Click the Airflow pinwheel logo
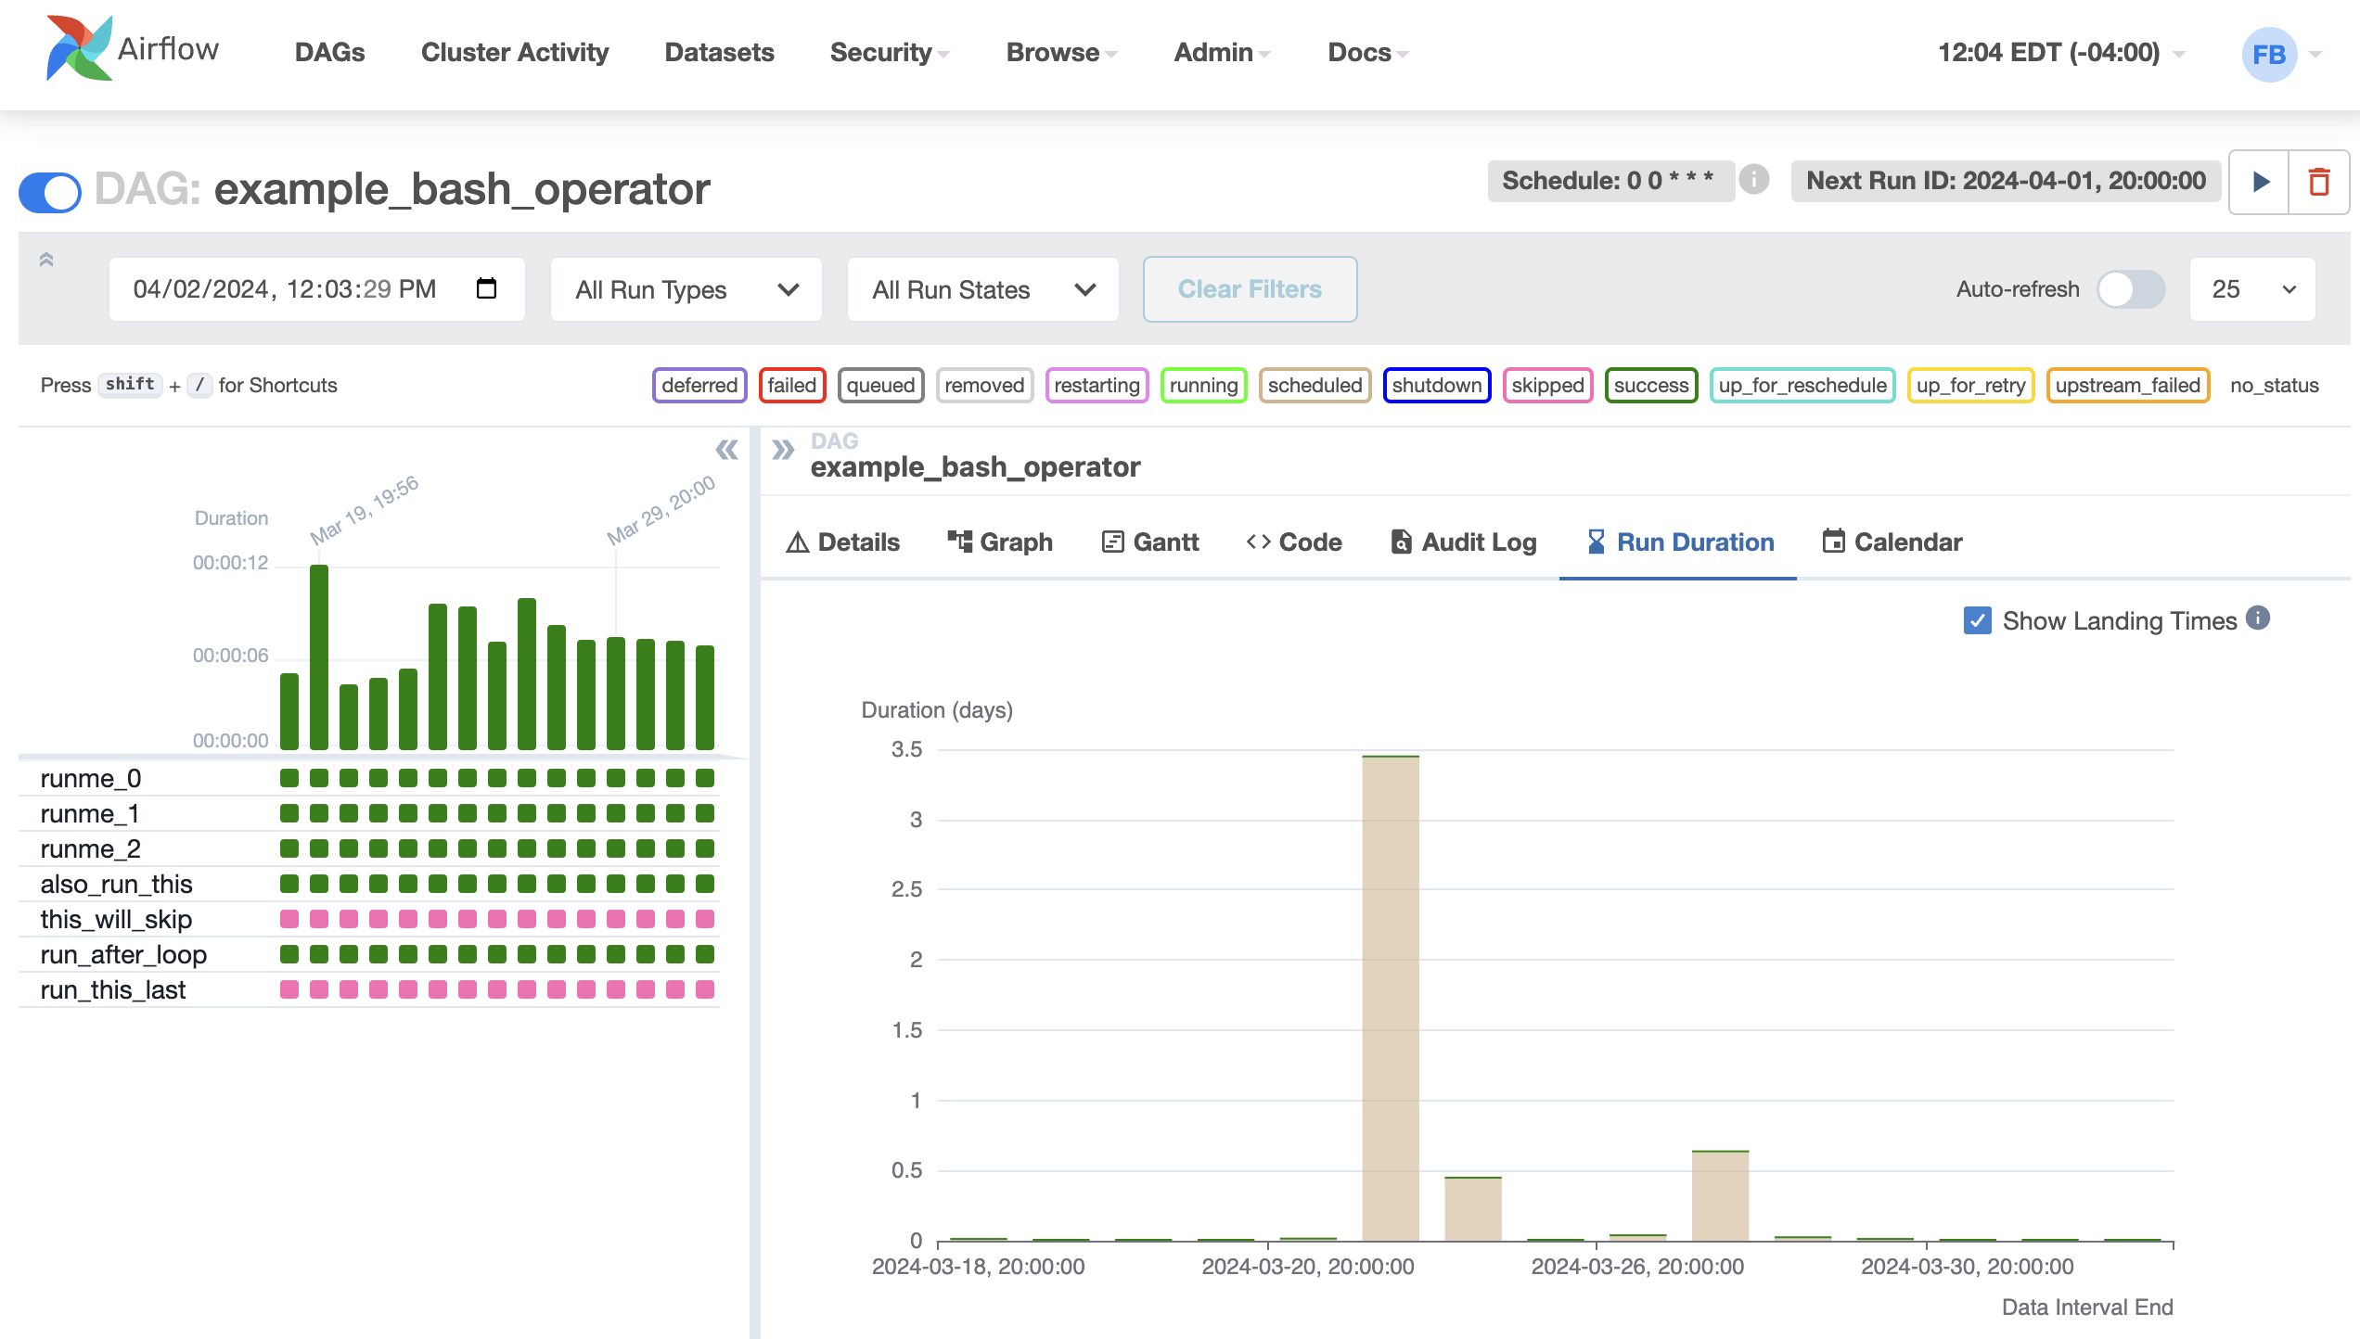Viewport: 2360px width, 1339px height. [79, 48]
